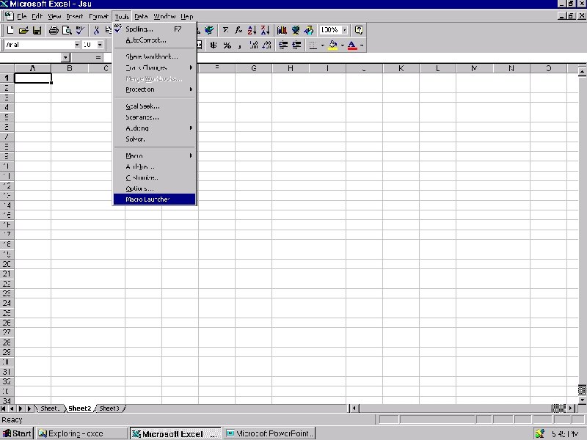587x440 pixels.
Task: Click the Increase Decimal icon
Action: [x=253, y=45]
